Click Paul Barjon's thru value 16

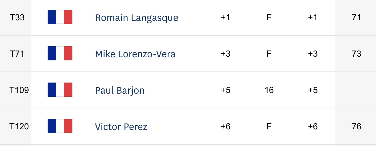pos(269,90)
